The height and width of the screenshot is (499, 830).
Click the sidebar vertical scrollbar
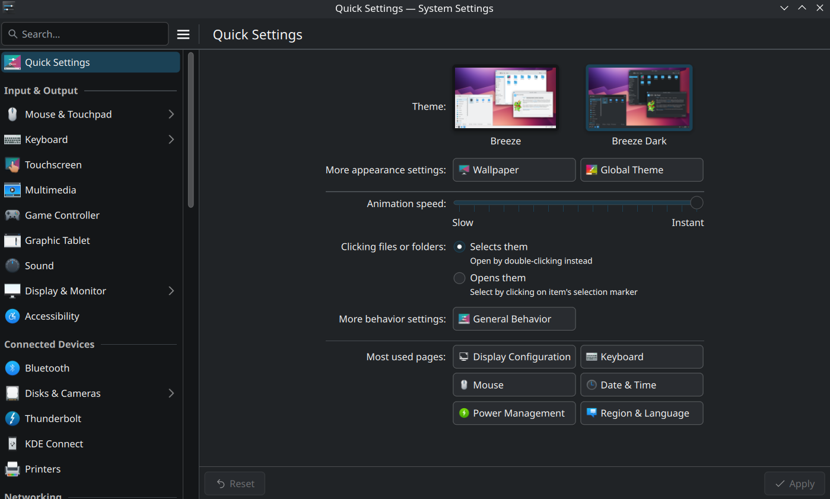pos(190,129)
